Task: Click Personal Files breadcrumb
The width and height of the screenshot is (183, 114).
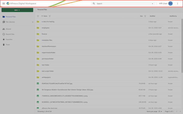Action: (x=42, y=9)
